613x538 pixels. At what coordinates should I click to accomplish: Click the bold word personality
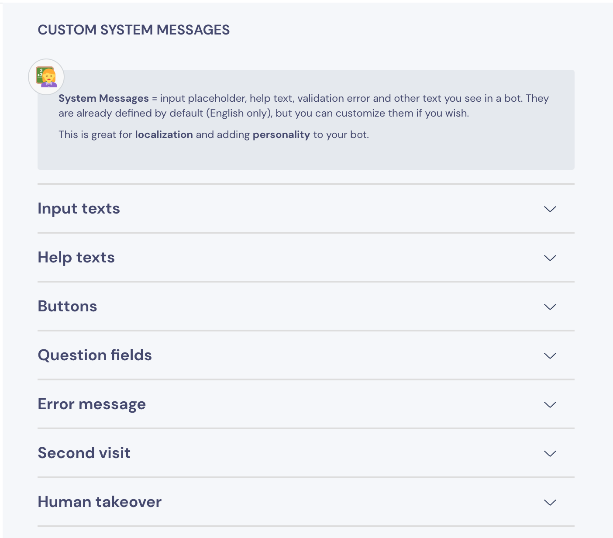[281, 134]
